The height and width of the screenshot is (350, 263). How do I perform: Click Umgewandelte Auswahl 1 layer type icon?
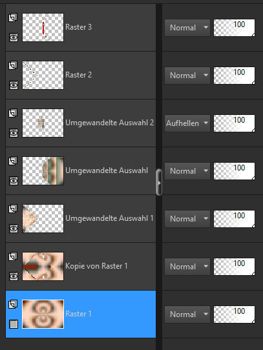(x=13, y=209)
